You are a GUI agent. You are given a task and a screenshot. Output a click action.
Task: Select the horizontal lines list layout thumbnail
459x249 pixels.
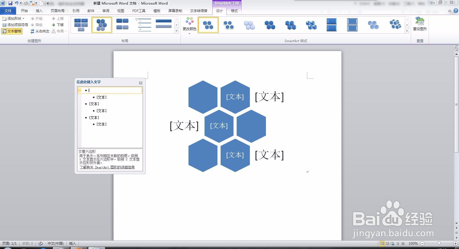pyautogui.click(x=143, y=25)
